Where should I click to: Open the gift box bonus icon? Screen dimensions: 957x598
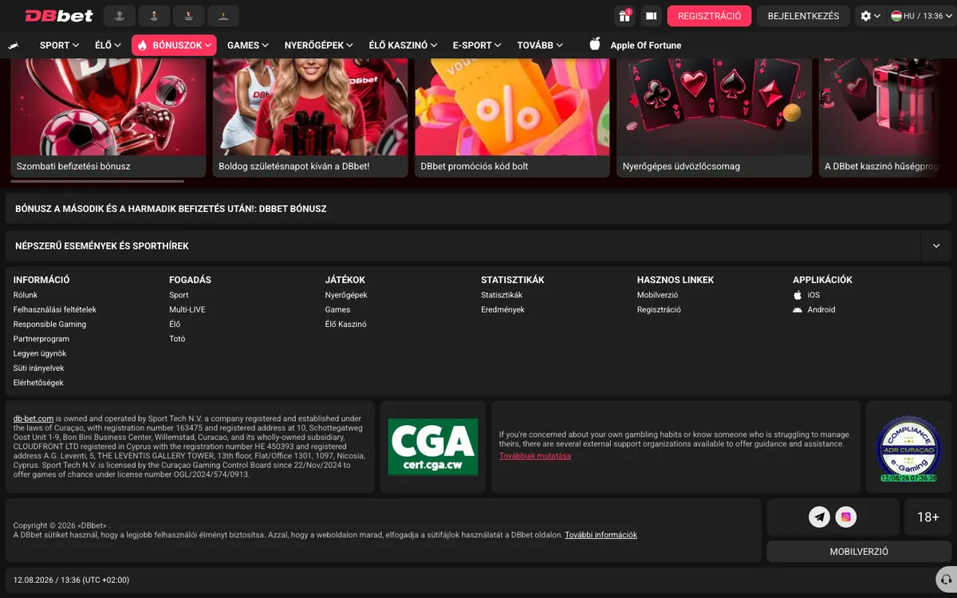(624, 15)
